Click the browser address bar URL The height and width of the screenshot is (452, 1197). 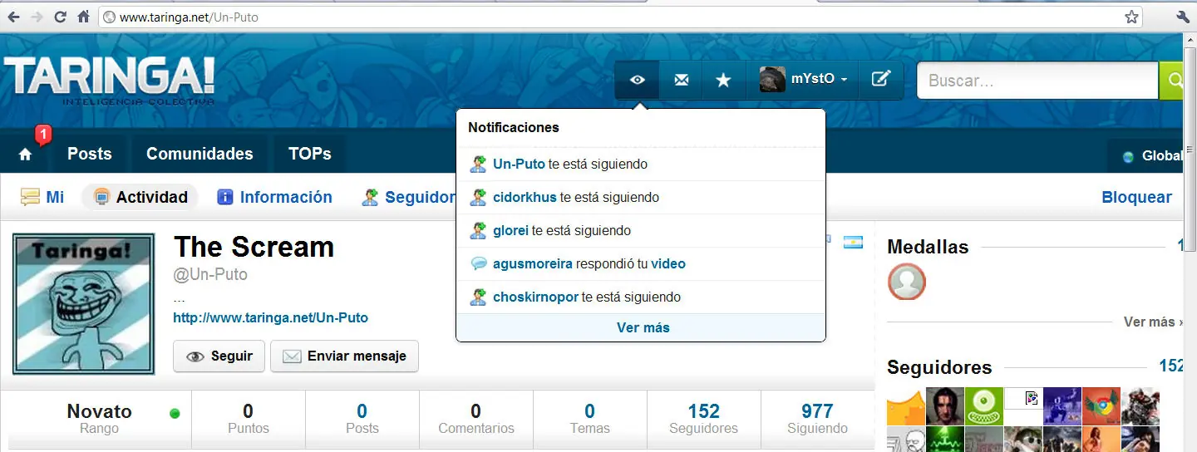tap(189, 17)
